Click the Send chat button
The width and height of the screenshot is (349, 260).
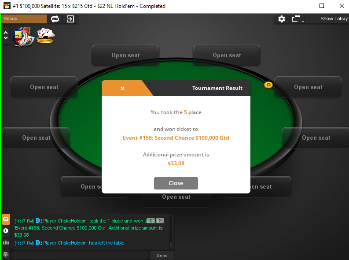tap(162, 255)
